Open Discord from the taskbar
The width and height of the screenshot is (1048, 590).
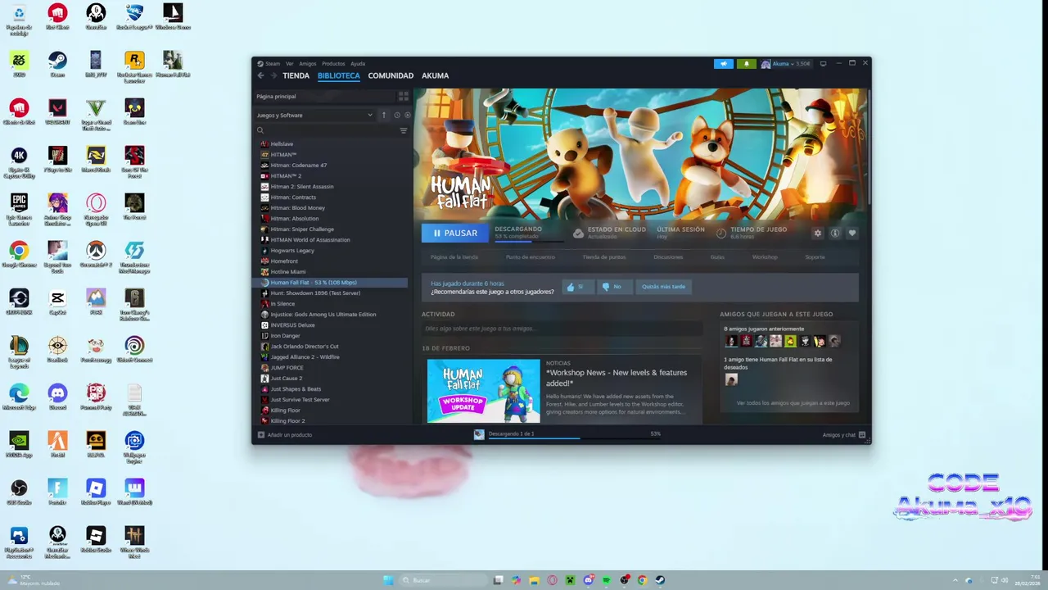(589, 580)
